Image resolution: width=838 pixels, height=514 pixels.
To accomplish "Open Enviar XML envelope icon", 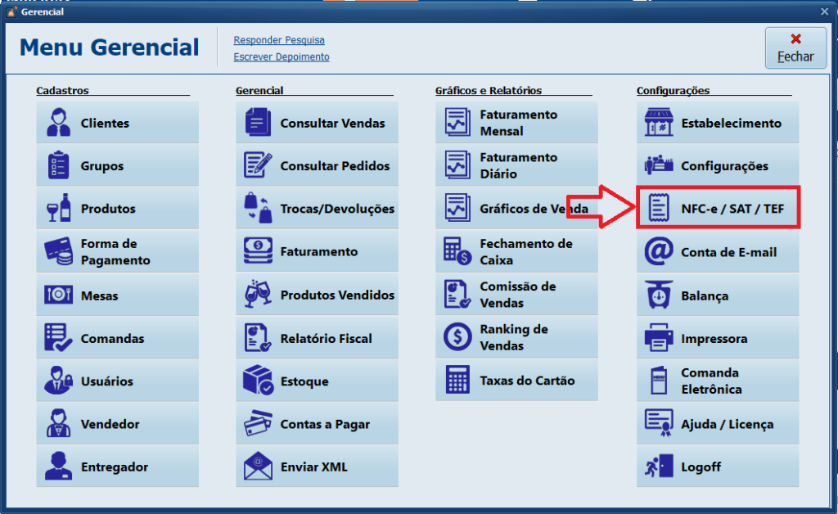I will click(x=256, y=466).
